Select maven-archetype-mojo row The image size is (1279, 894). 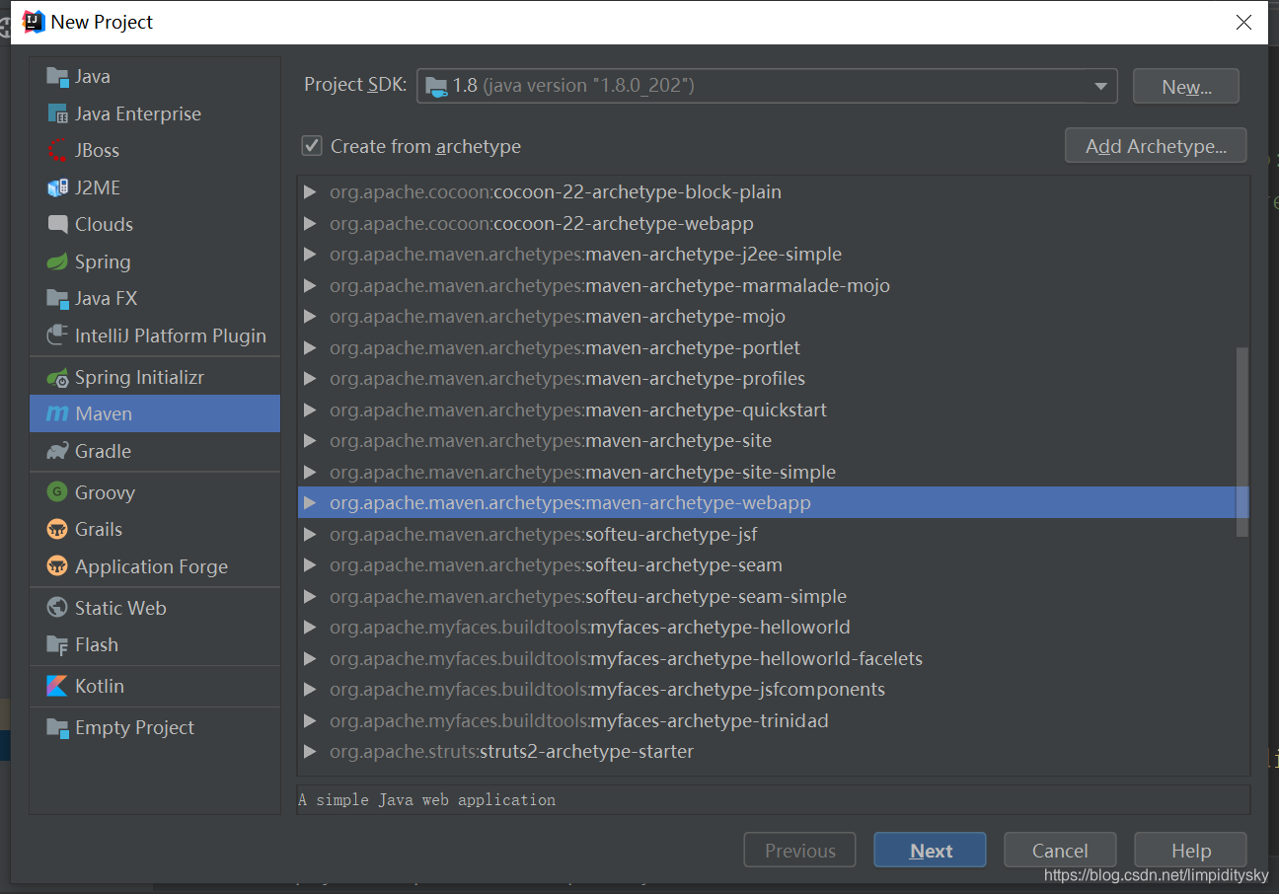(x=773, y=317)
